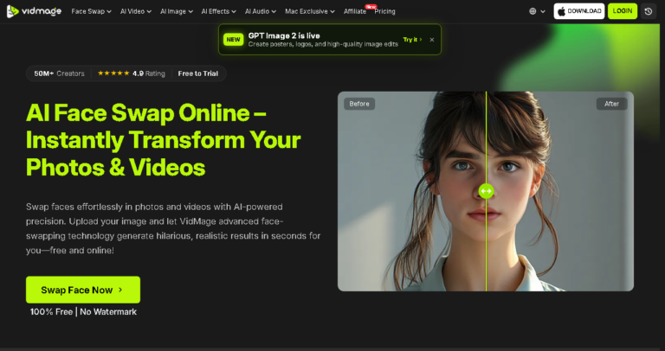Open the Pricing page
665x351 pixels.
[x=384, y=11]
